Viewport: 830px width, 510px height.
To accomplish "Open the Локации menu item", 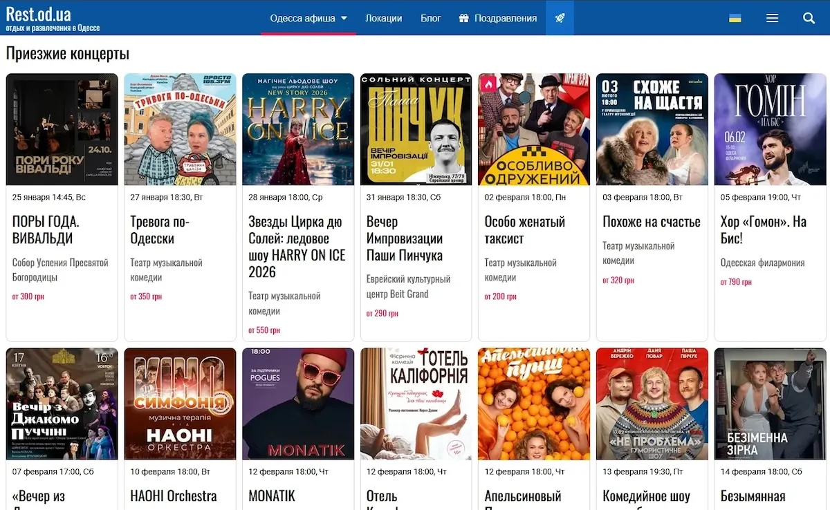I will [384, 18].
